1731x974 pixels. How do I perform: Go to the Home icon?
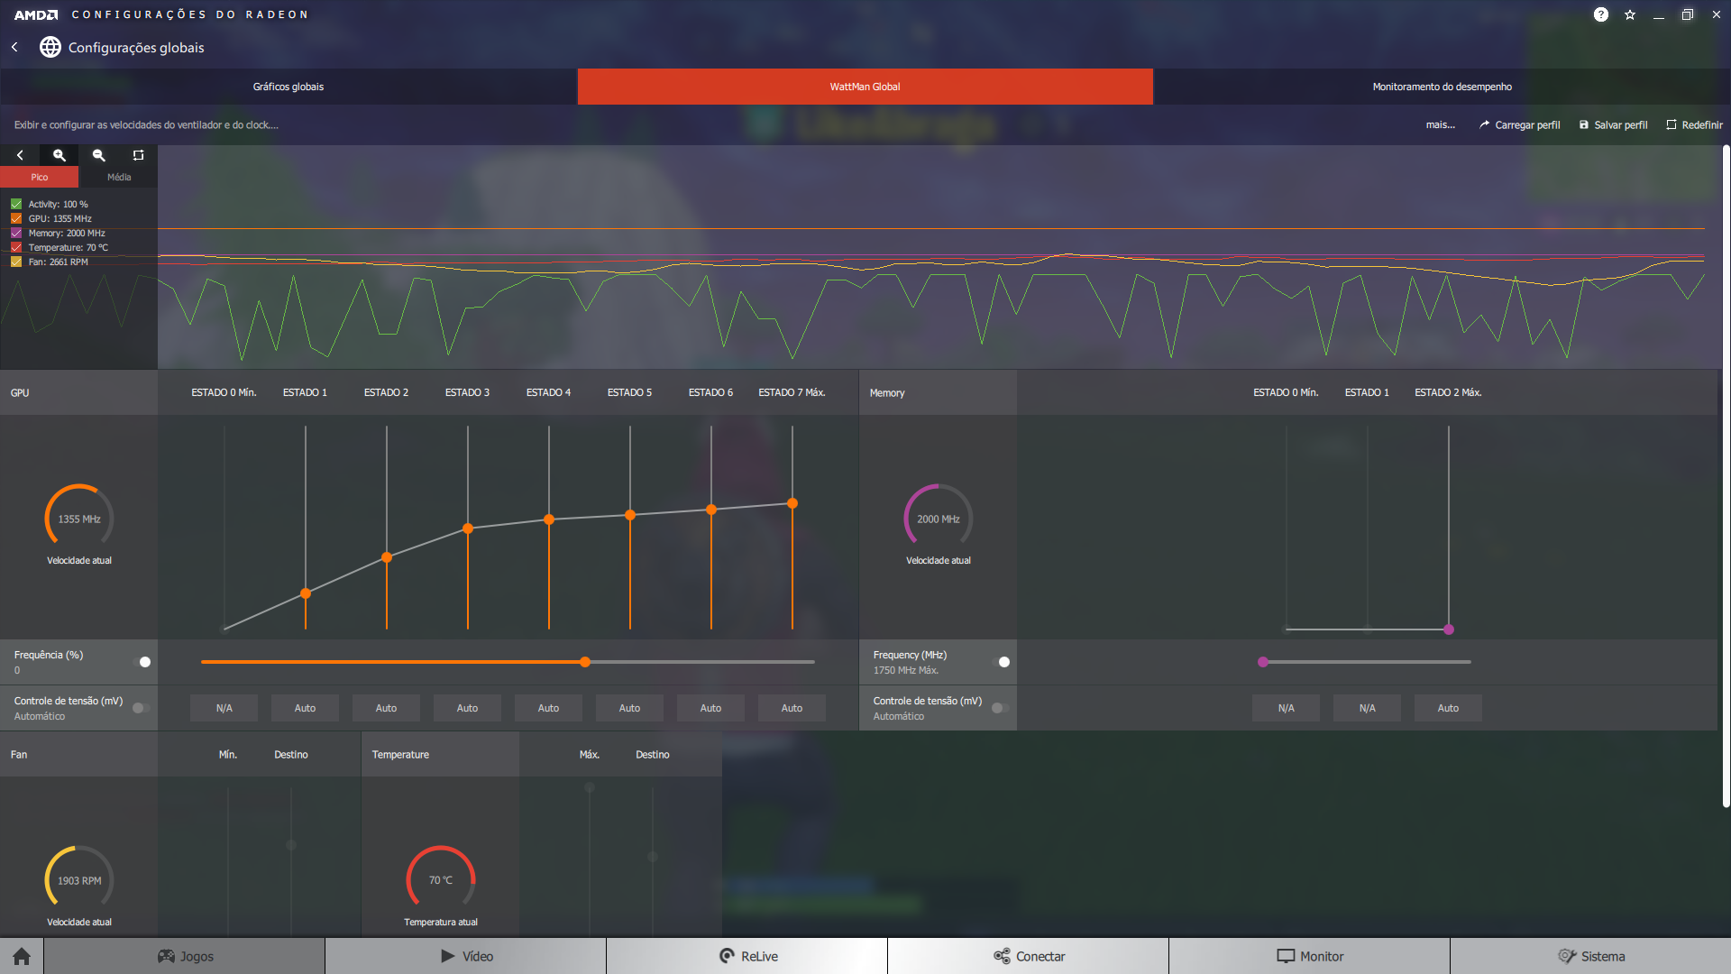(22, 956)
